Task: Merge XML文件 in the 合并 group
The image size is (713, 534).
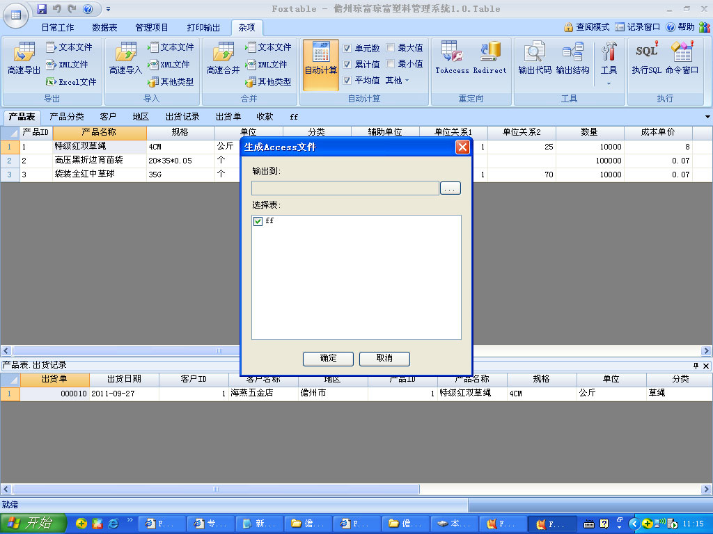Action: click(266, 65)
